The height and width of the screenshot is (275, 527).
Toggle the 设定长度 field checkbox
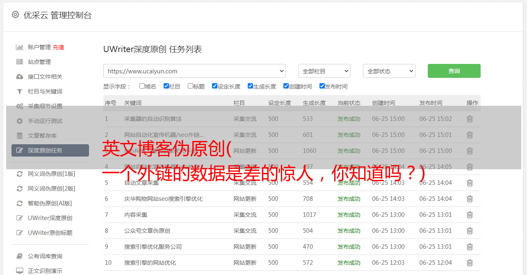[x=214, y=86]
